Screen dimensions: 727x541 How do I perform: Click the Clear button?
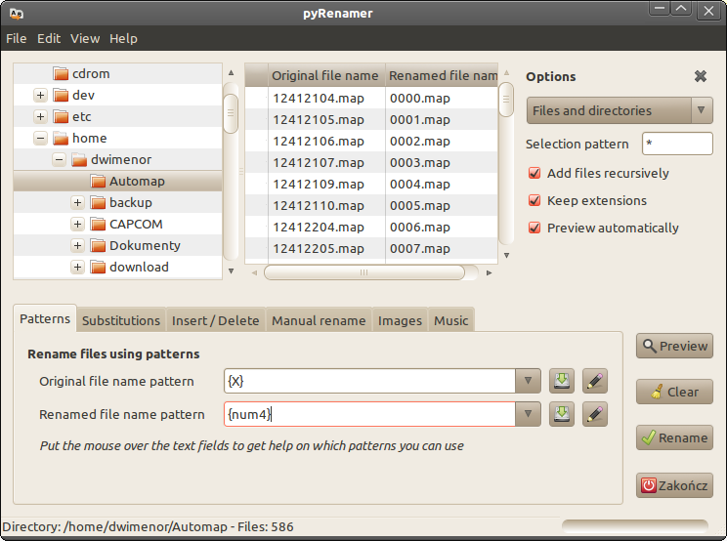pyautogui.click(x=674, y=392)
